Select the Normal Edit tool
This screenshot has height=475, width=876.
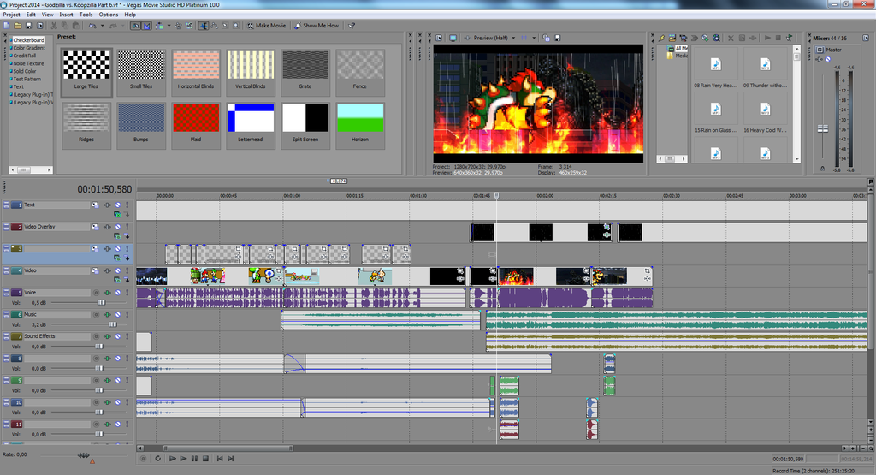point(204,25)
